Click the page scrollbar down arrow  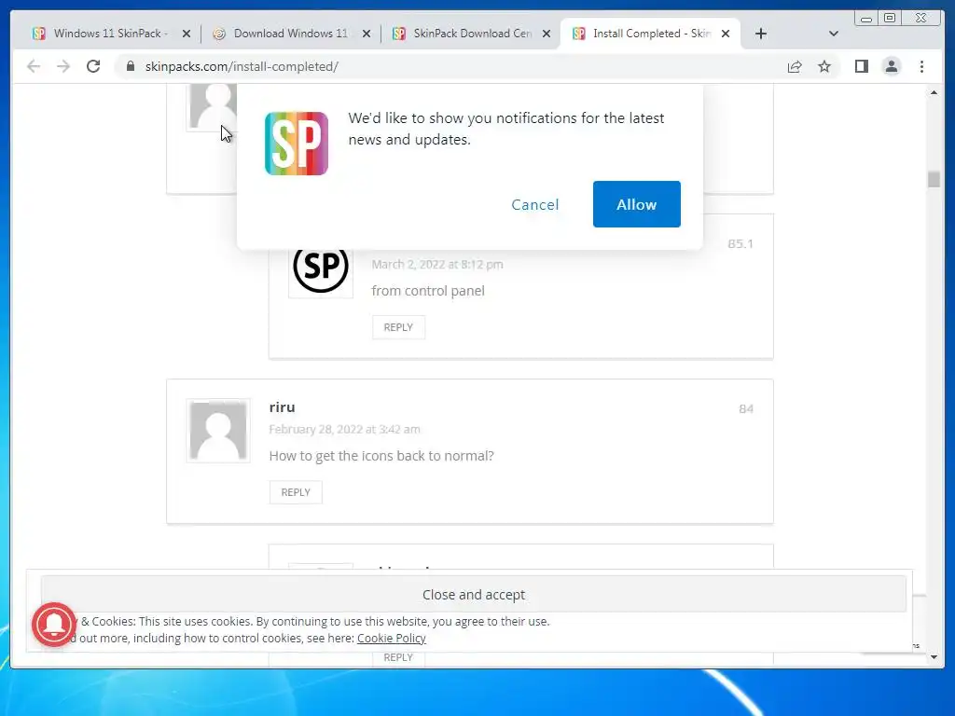(x=934, y=657)
